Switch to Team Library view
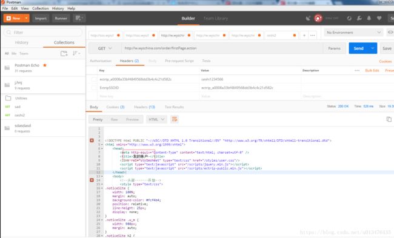 click(216, 18)
